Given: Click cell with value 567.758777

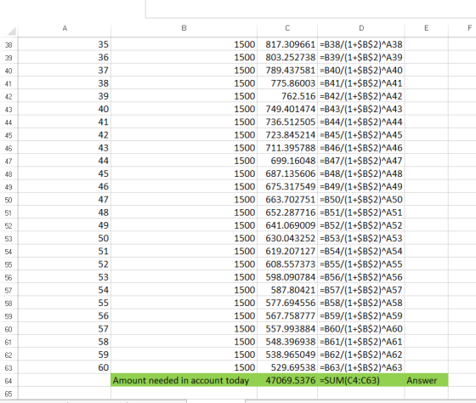Looking at the screenshot, I should pos(287,315).
